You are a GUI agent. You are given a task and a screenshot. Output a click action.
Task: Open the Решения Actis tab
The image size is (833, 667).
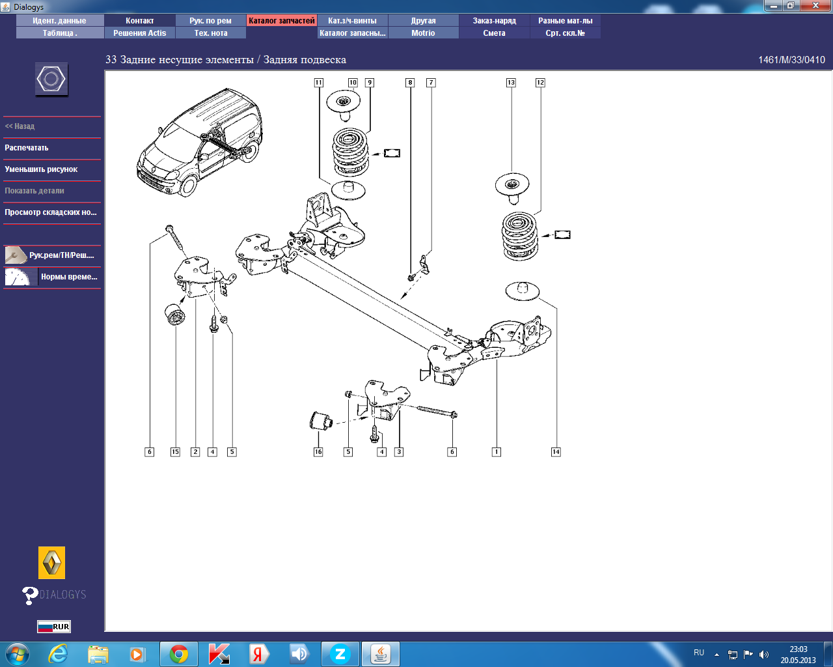click(x=140, y=33)
